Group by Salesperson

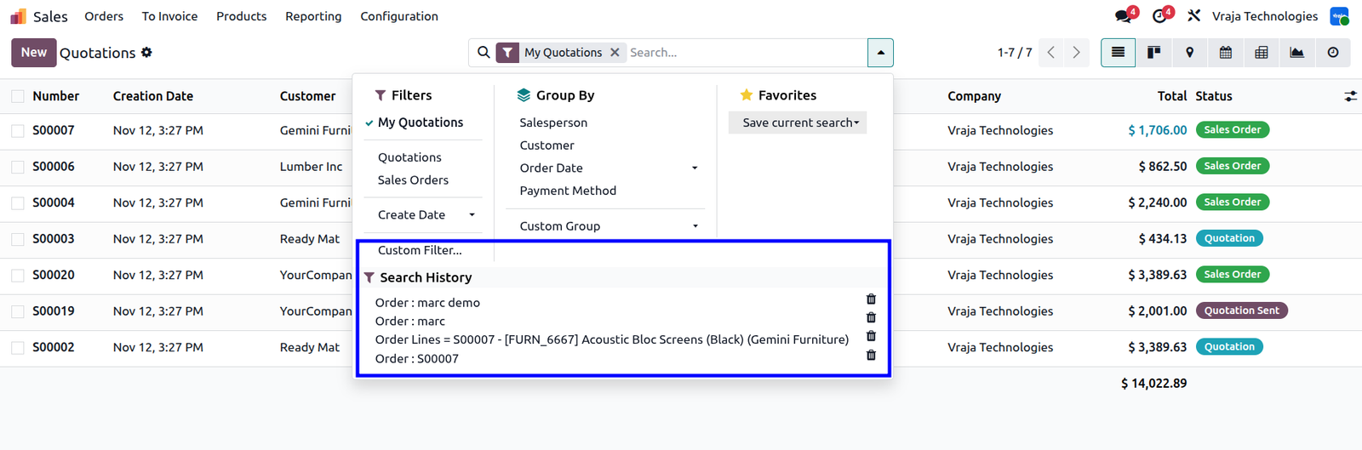553,122
